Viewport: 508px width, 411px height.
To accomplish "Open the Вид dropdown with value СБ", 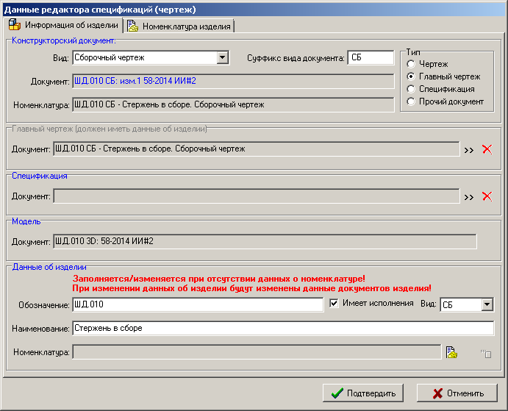I will [487, 304].
